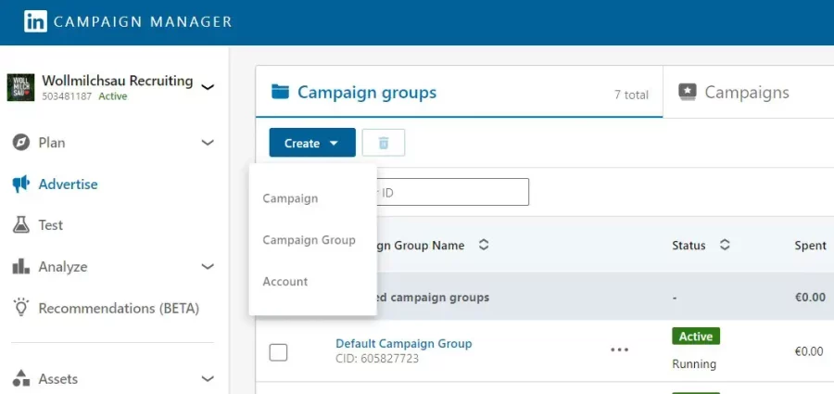This screenshot has height=394, width=834.
Task: Choose Account from the Create menu
Action: tap(285, 281)
